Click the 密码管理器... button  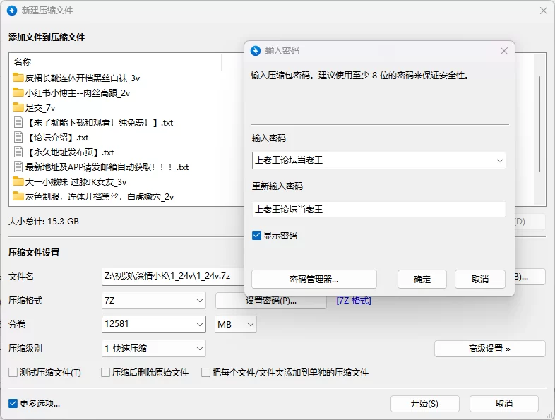pyautogui.click(x=314, y=279)
